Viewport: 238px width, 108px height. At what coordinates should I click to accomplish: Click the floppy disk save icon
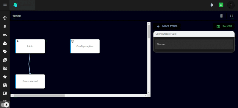[218, 26]
